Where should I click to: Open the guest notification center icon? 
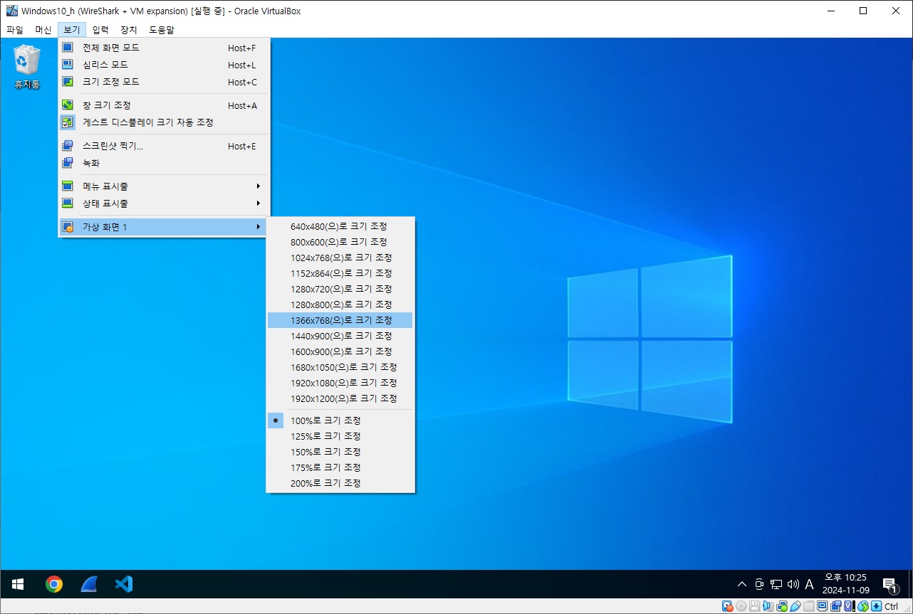[x=889, y=585]
